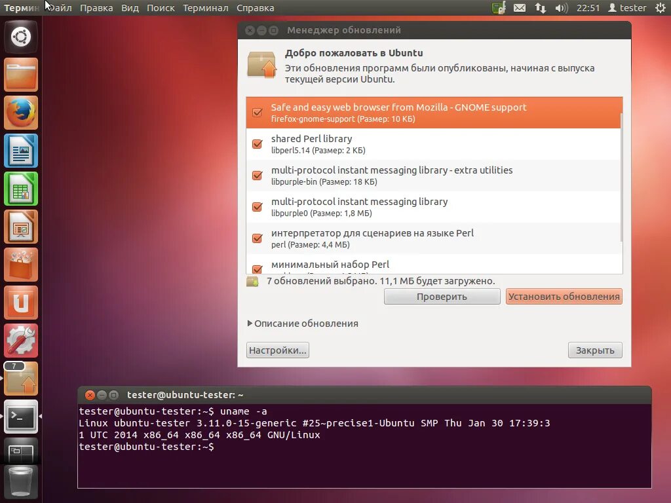Open the mail envelope messaging indicator
This screenshot has height=503, width=671.
(x=520, y=8)
